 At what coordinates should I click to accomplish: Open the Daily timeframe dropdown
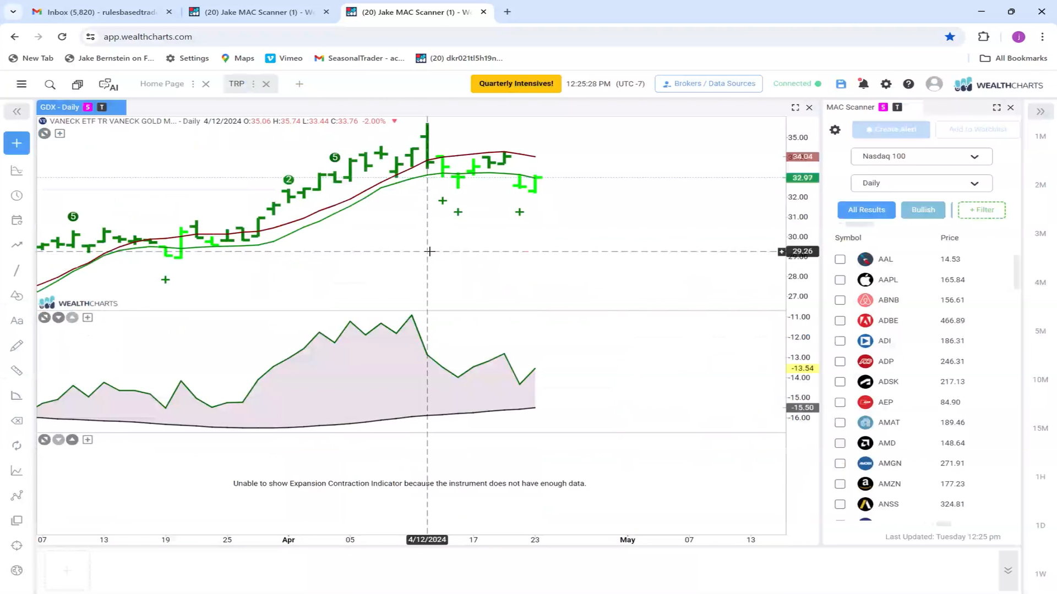[x=921, y=183]
